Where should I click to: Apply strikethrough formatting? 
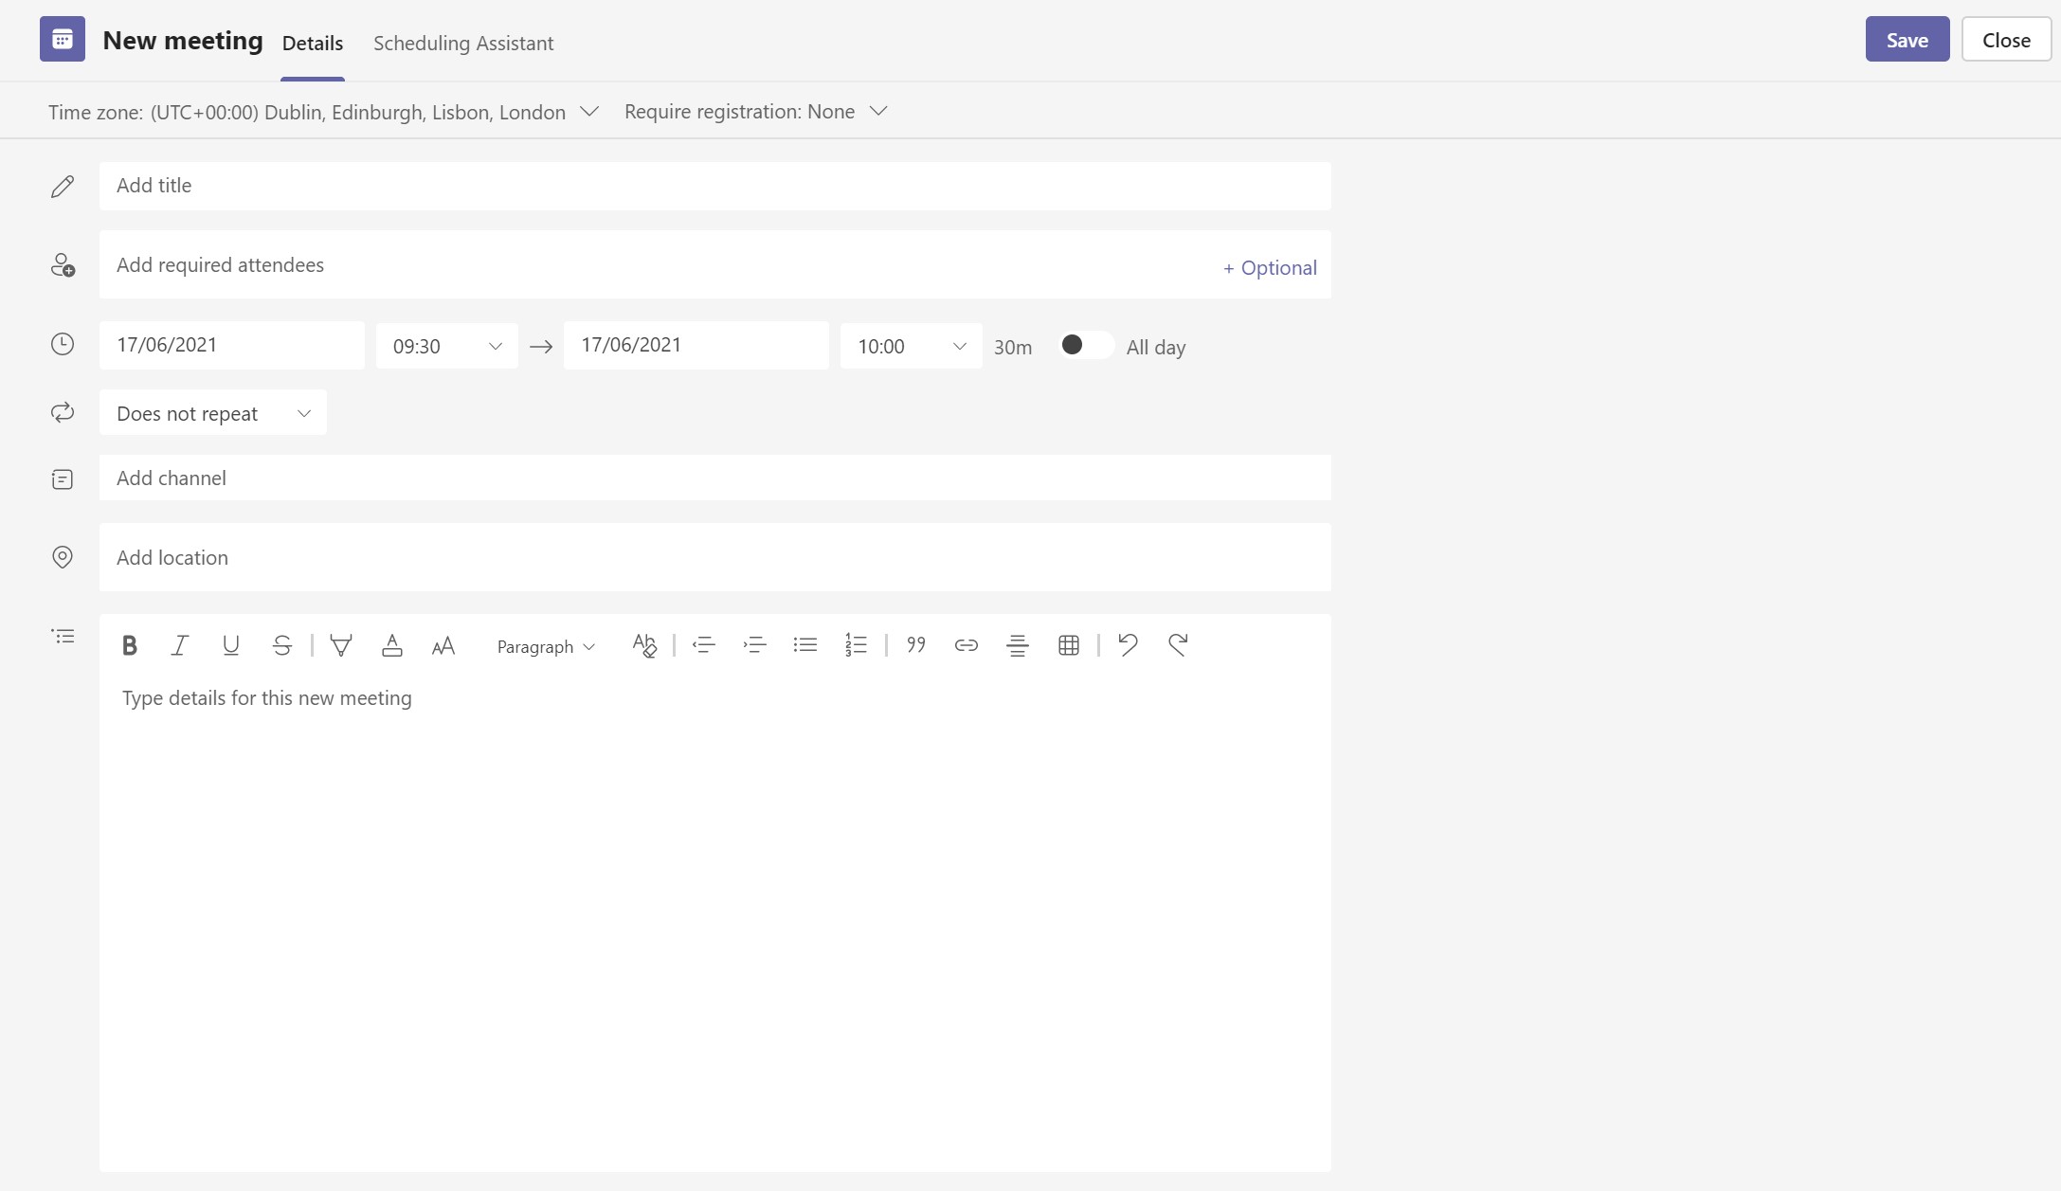pos(281,646)
